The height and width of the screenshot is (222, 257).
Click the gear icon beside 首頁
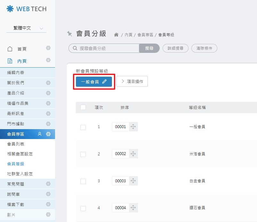[48, 48]
